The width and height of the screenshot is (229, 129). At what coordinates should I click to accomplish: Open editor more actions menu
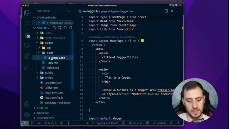[x=178, y=11]
